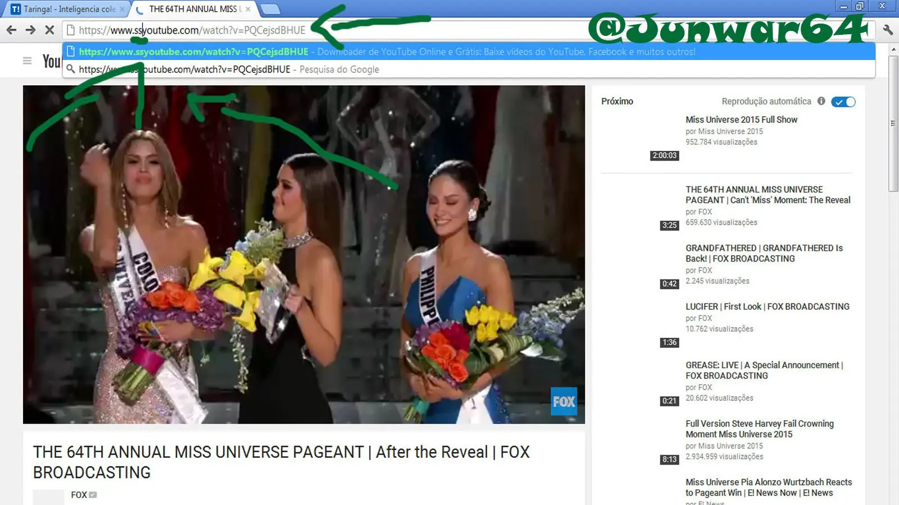Viewport: 899px width, 505px height.
Task: Click the "Próximo" heading
Action: pyautogui.click(x=617, y=101)
